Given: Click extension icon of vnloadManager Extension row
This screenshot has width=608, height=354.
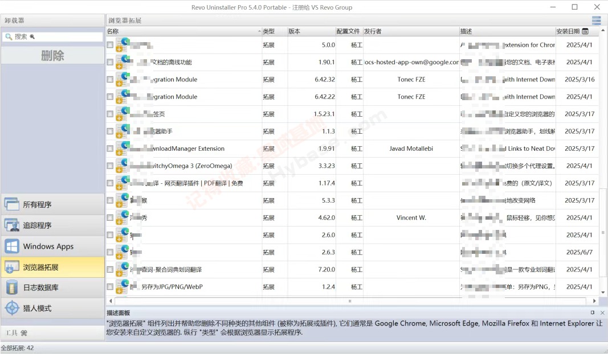Looking at the screenshot, I should 123,149.
